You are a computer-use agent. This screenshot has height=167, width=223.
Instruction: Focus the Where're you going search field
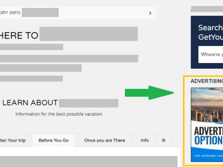(x=210, y=54)
